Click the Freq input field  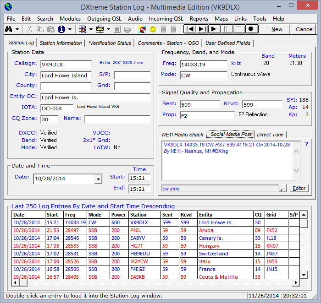click(x=204, y=65)
